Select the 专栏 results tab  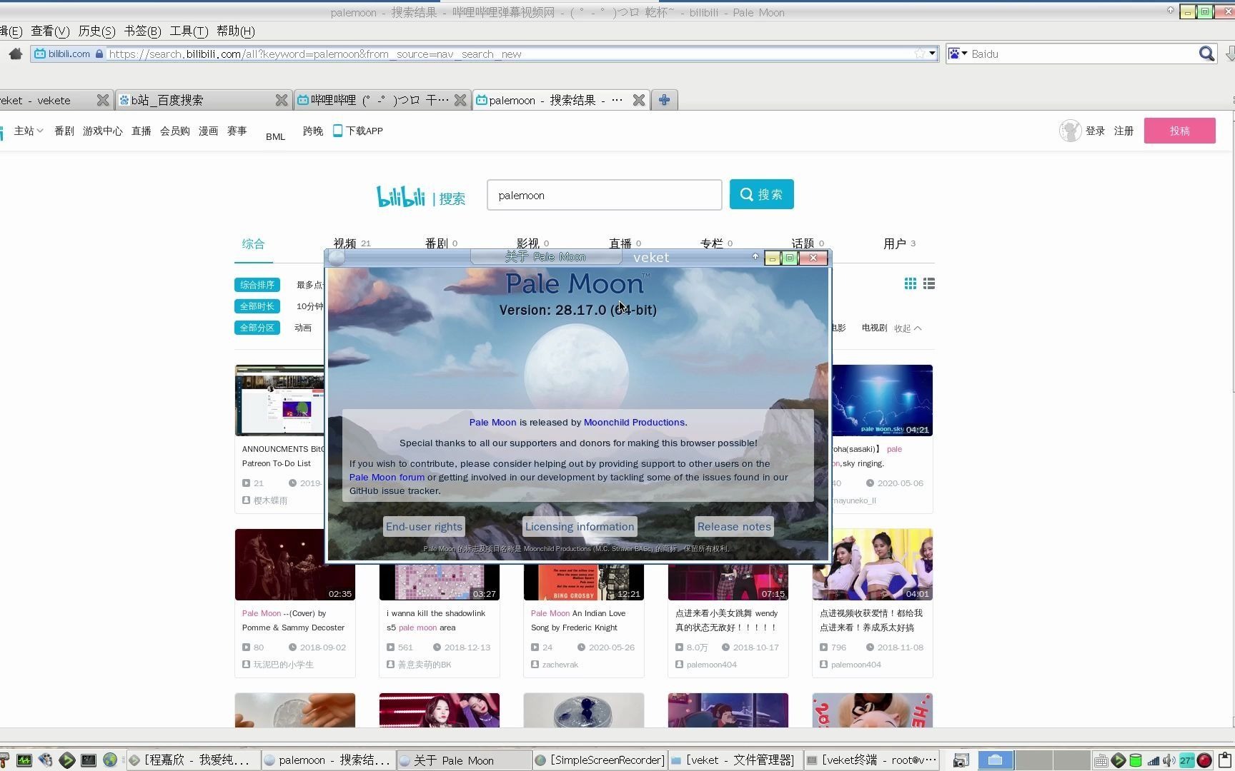point(716,243)
